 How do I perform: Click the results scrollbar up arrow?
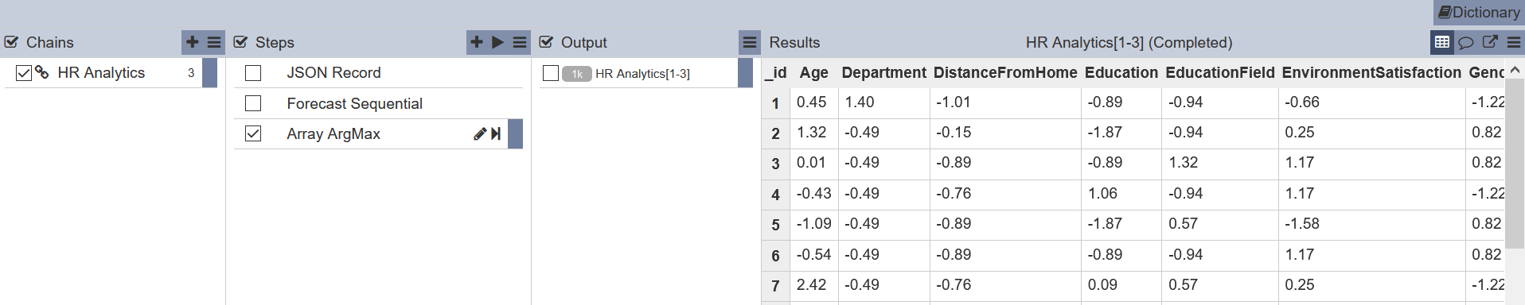tap(1515, 70)
